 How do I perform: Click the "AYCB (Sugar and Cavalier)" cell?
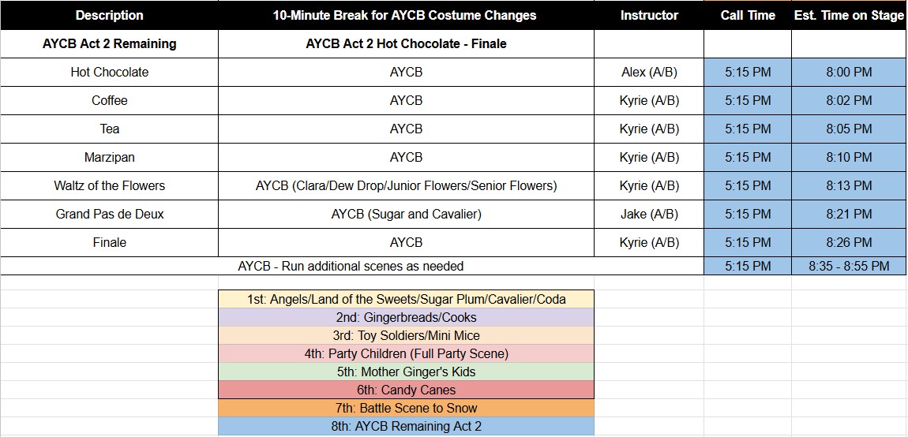(406, 214)
